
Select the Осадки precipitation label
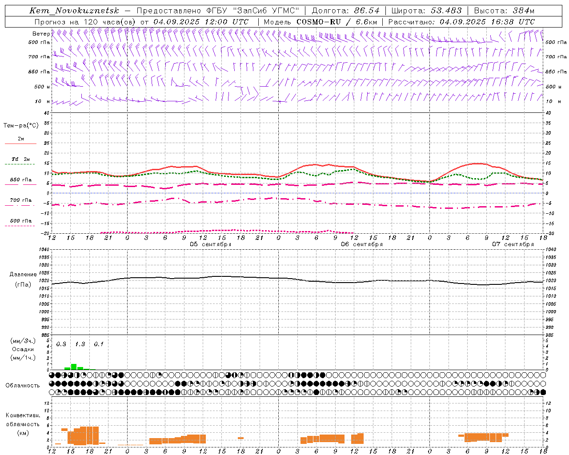click(23, 349)
